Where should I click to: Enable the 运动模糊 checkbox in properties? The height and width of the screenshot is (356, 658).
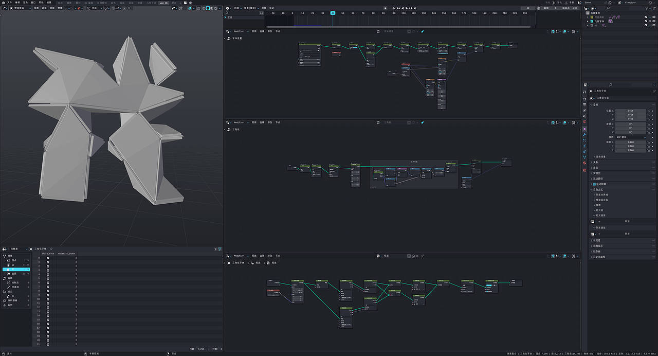tap(594, 184)
